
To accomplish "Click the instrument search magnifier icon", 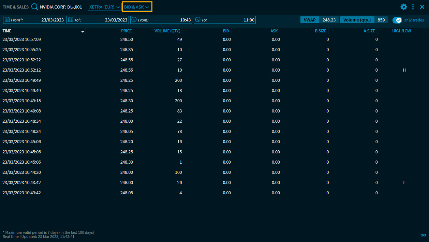I will point(35,7).
